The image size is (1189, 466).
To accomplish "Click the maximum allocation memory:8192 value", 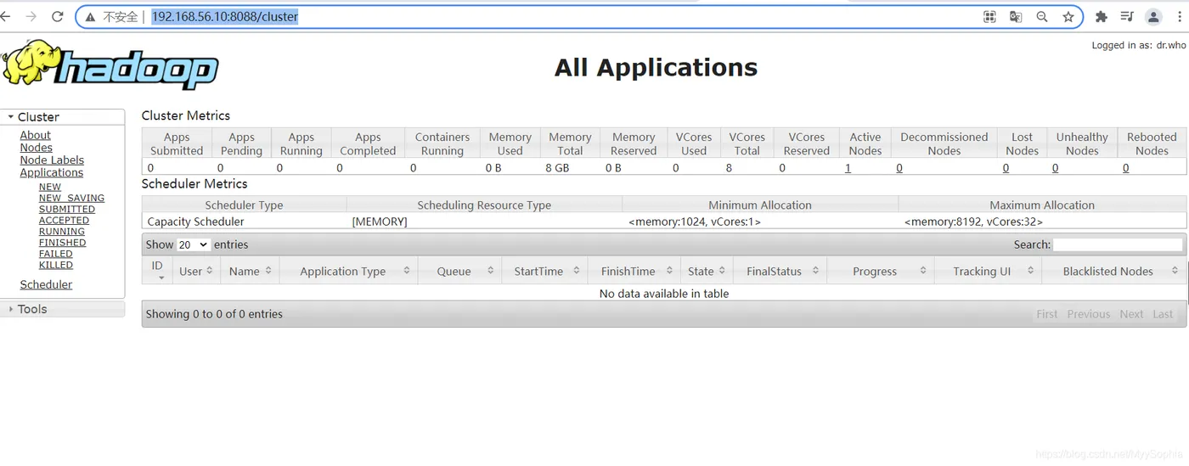I will point(973,222).
